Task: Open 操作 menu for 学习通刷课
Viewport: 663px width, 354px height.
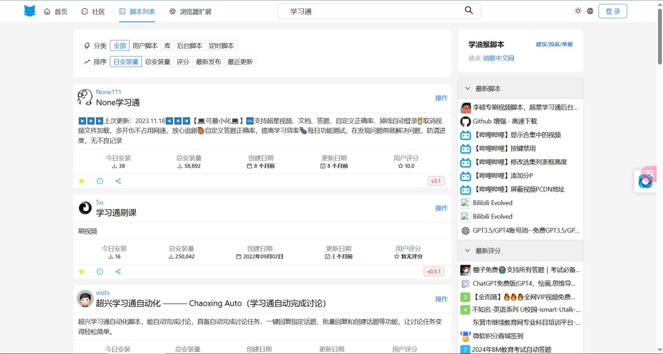Action: tap(441, 208)
